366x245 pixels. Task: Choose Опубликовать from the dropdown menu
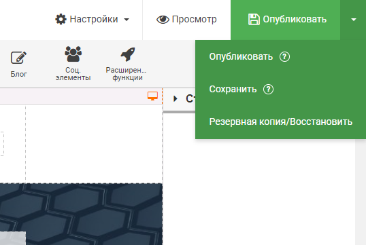click(x=241, y=56)
